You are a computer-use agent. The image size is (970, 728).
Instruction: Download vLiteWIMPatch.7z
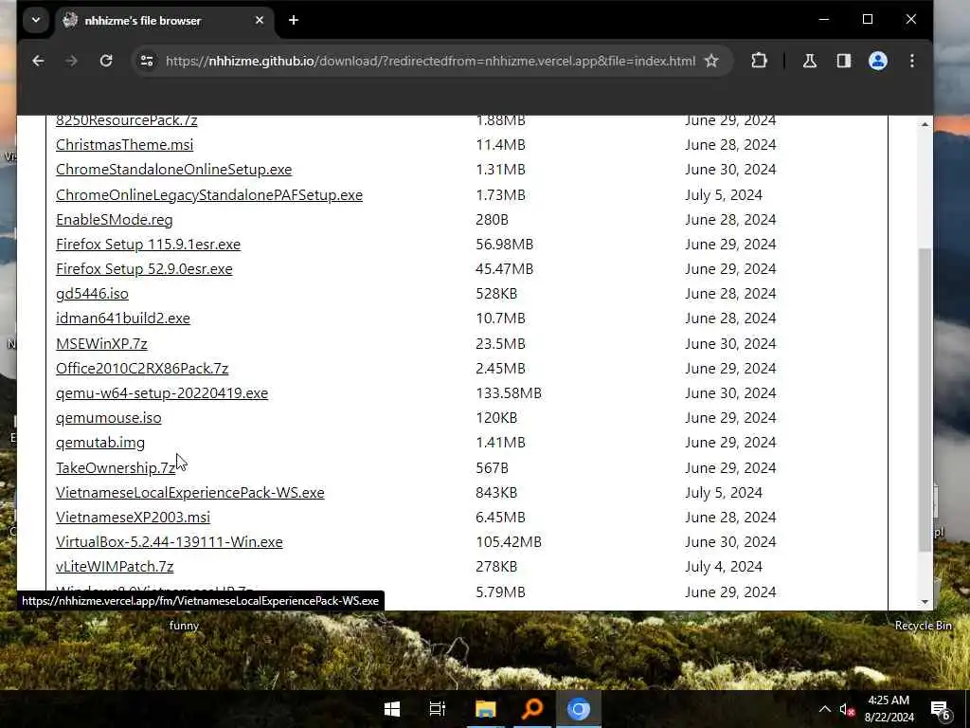click(x=115, y=567)
